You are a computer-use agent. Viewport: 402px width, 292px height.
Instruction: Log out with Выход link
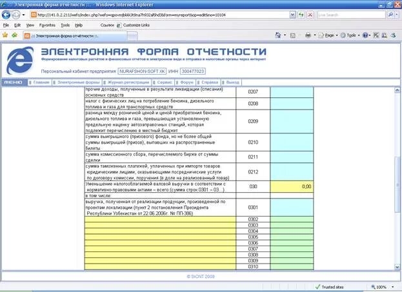point(232,83)
